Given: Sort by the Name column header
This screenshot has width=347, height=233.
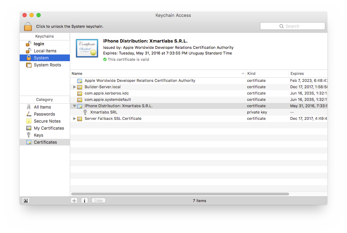Looking at the screenshot, I should [77, 74].
